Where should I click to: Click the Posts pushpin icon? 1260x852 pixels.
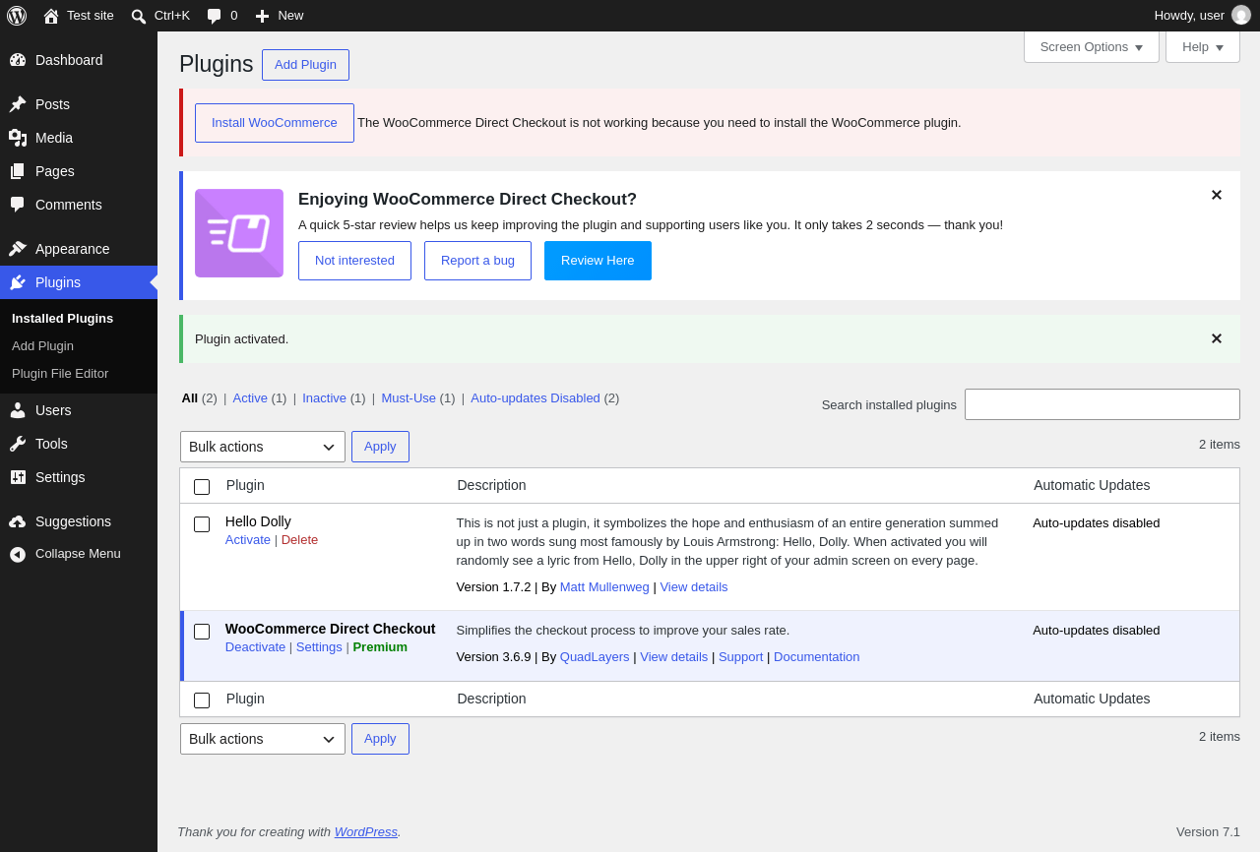pyautogui.click(x=18, y=104)
